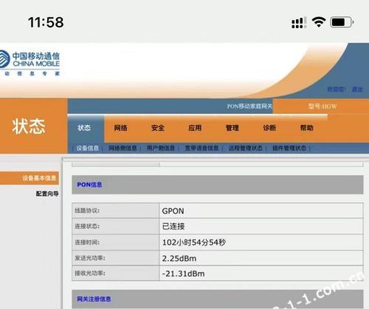Open 网络侧信息 submenu item
Image resolution: width=369 pixels, height=309 pixels.
click(123, 148)
